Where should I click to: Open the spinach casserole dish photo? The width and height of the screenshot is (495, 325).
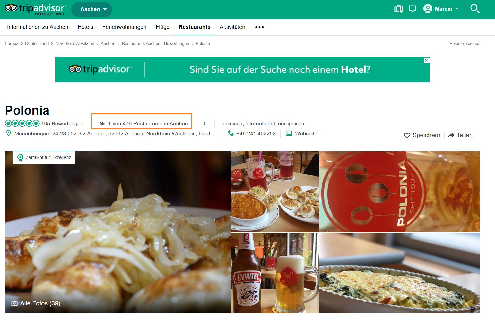[x=400, y=273]
